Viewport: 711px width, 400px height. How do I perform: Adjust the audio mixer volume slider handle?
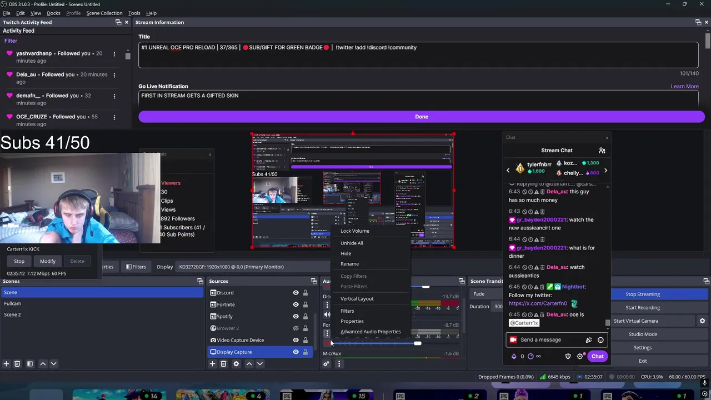(x=417, y=344)
